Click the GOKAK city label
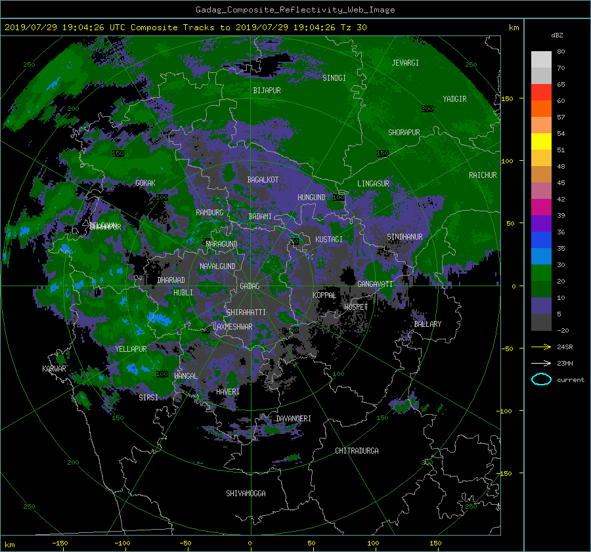Image resolution: width=591 pixels, height=552 pixels. pyautogui.click(x=145, y=183)
